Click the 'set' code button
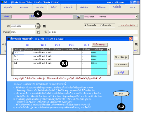 (x=38, y=26)
